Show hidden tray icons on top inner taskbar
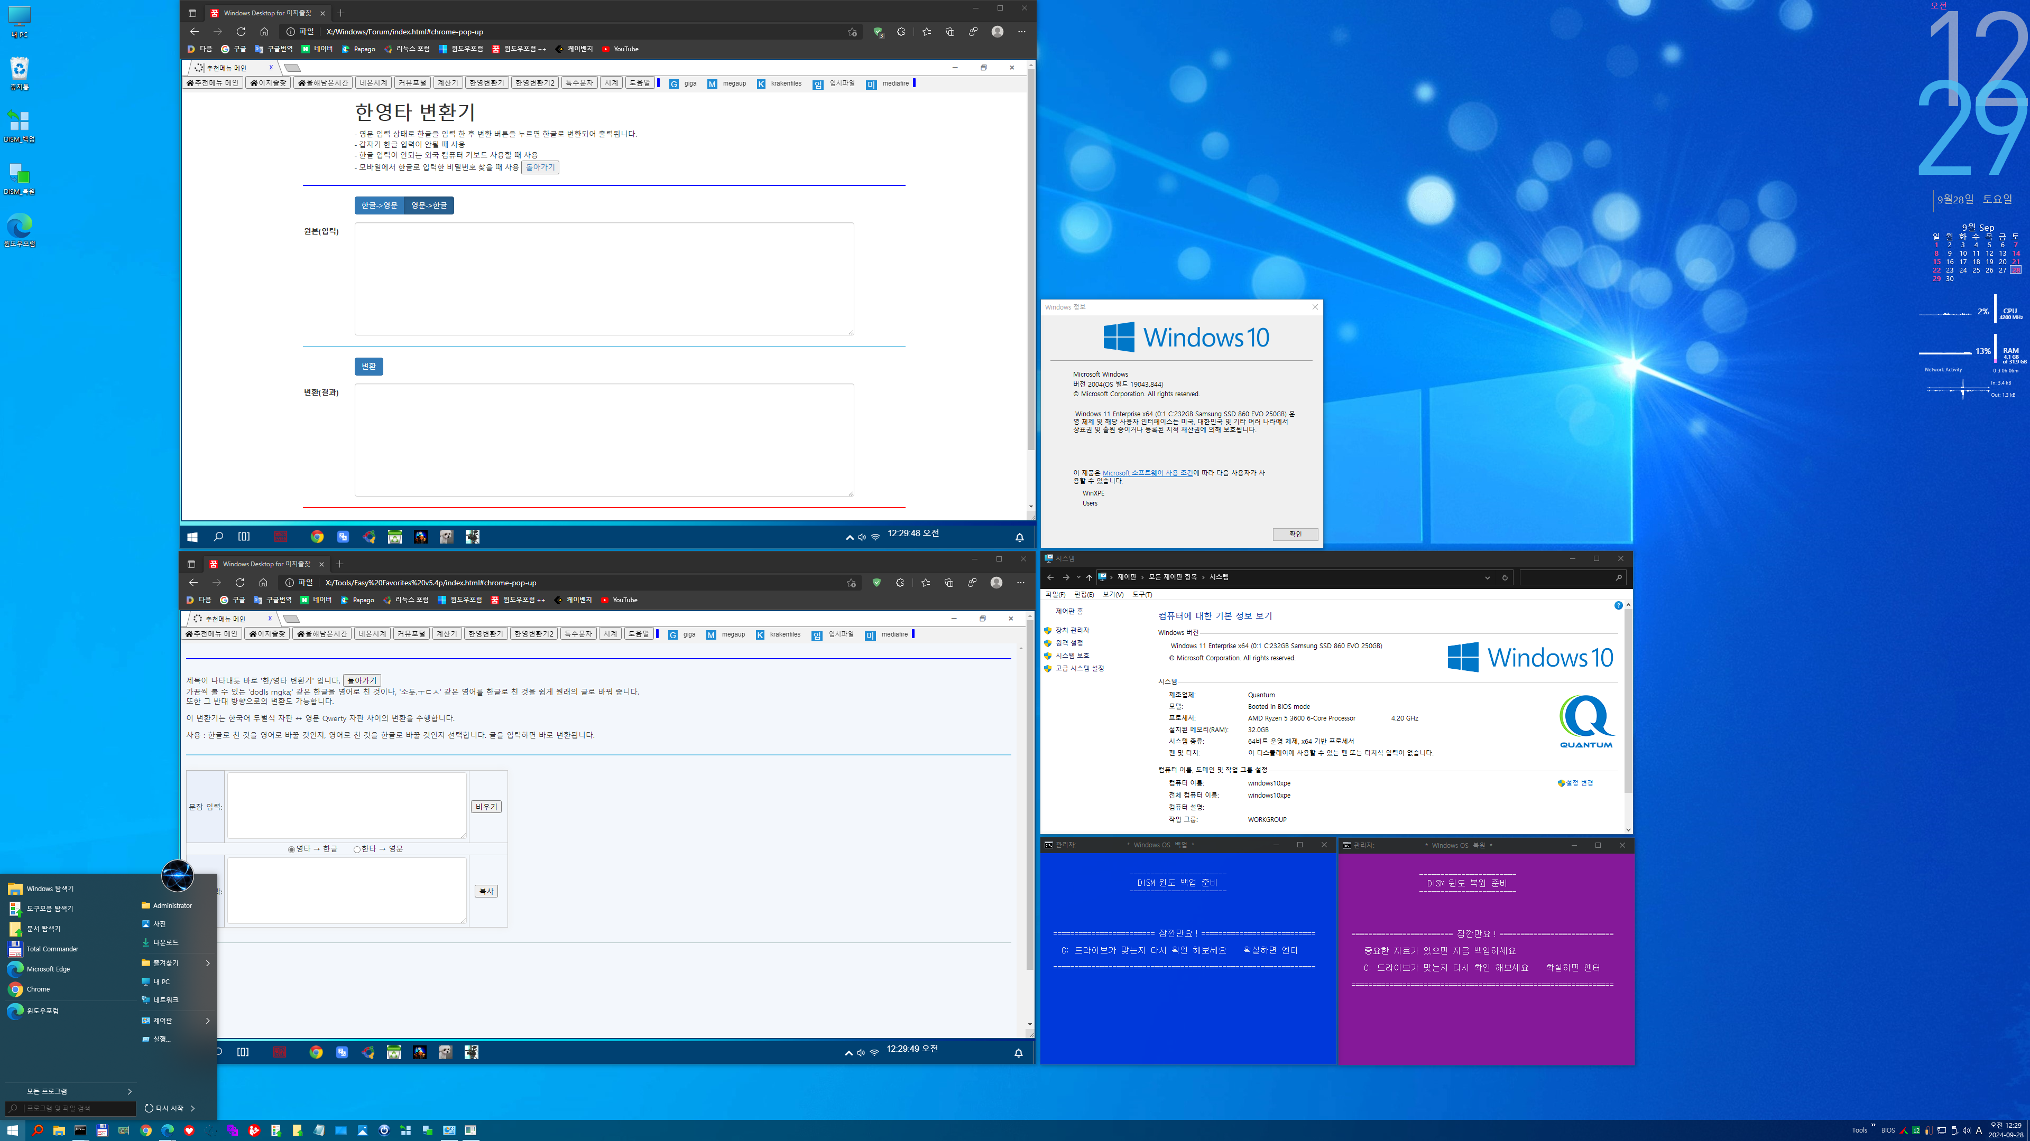This screenshot has height=1141, width=2030. (850, 537)
